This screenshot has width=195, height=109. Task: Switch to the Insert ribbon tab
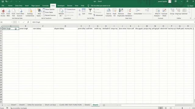point(27,6)
